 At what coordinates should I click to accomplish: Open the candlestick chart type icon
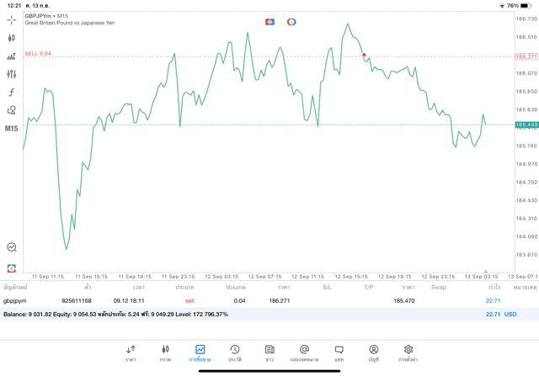[x=12, y=38]
